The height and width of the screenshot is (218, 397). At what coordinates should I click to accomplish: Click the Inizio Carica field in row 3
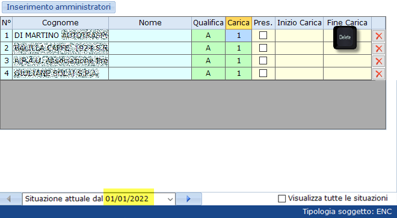300,61
